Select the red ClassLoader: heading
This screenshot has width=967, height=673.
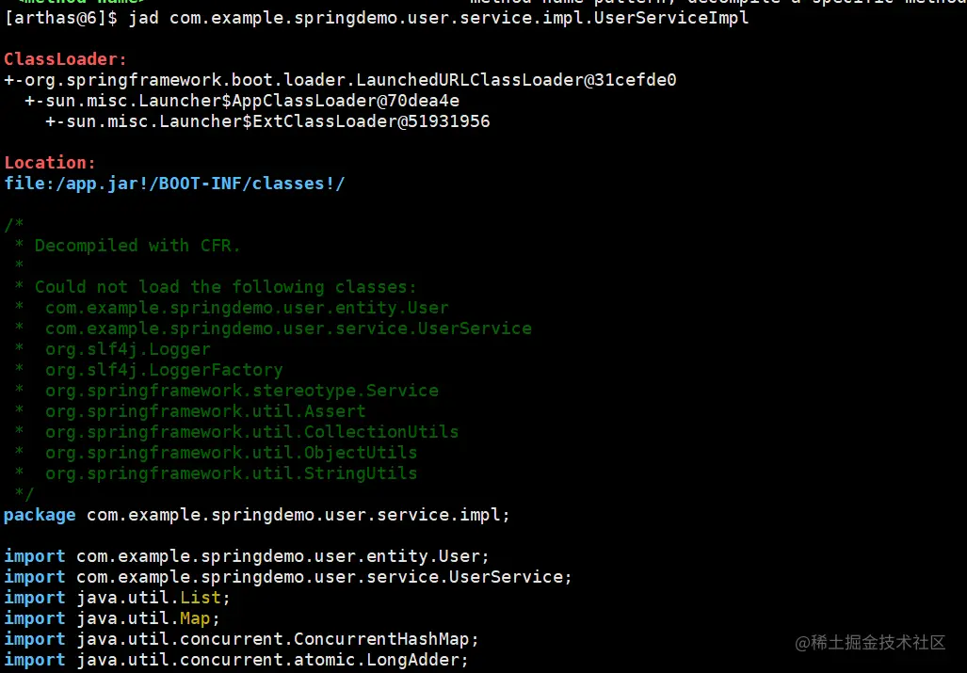[65, 59]
